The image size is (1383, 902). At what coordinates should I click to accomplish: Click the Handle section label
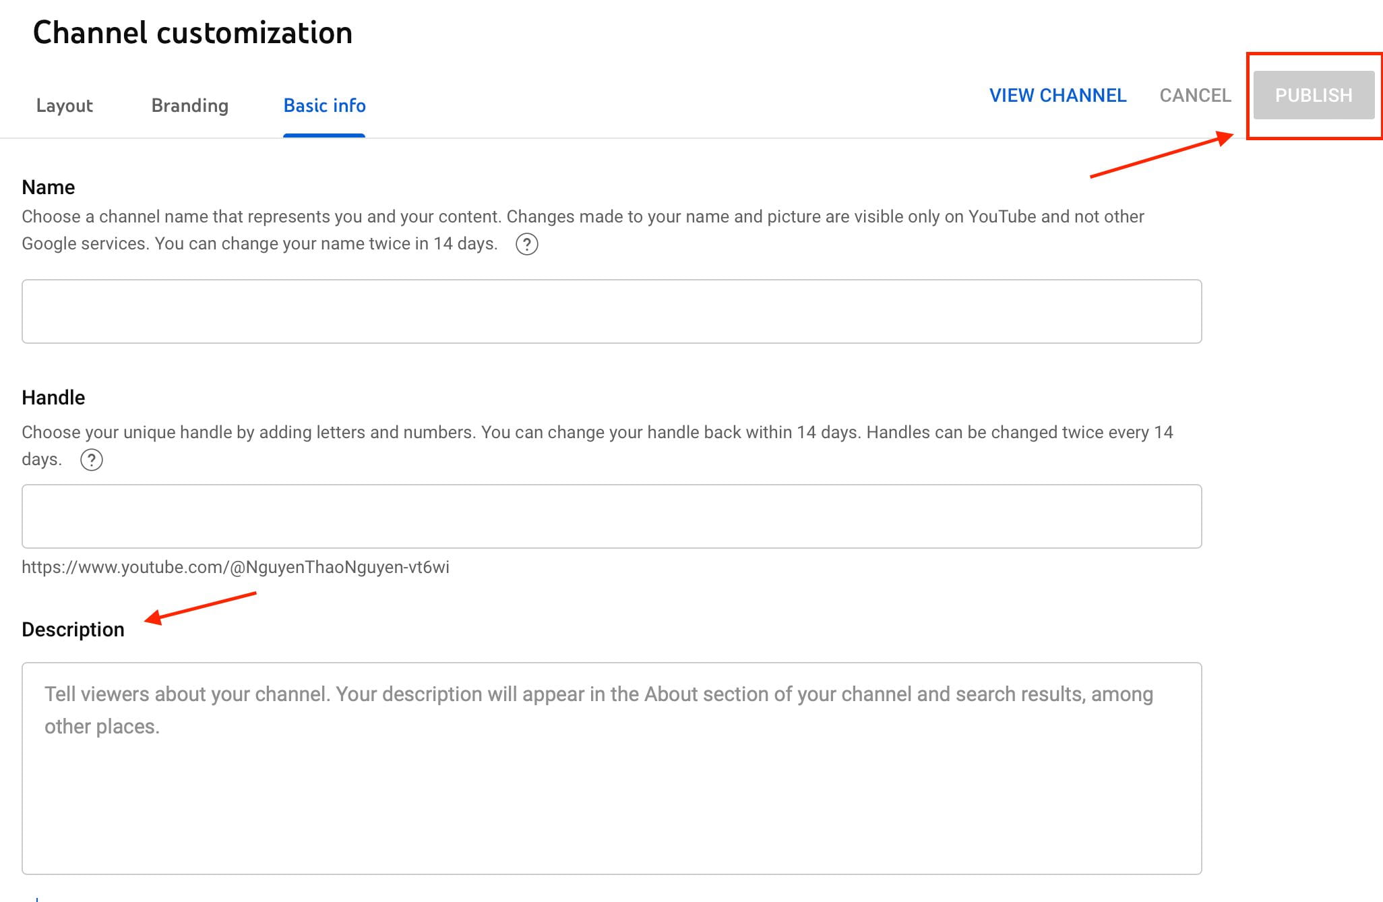pos(53,398)
